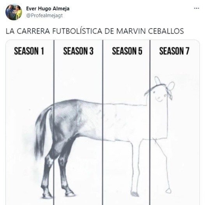Click the outlined hoof of the thin Season 7 leg
Viewport: 205px width, 205px height.
pyautogui.click(x=168, y=191)
